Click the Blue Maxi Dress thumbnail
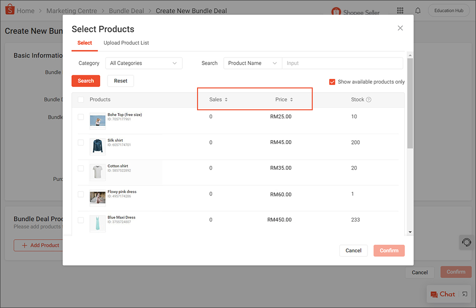476x308 pixels. [97, 223]
